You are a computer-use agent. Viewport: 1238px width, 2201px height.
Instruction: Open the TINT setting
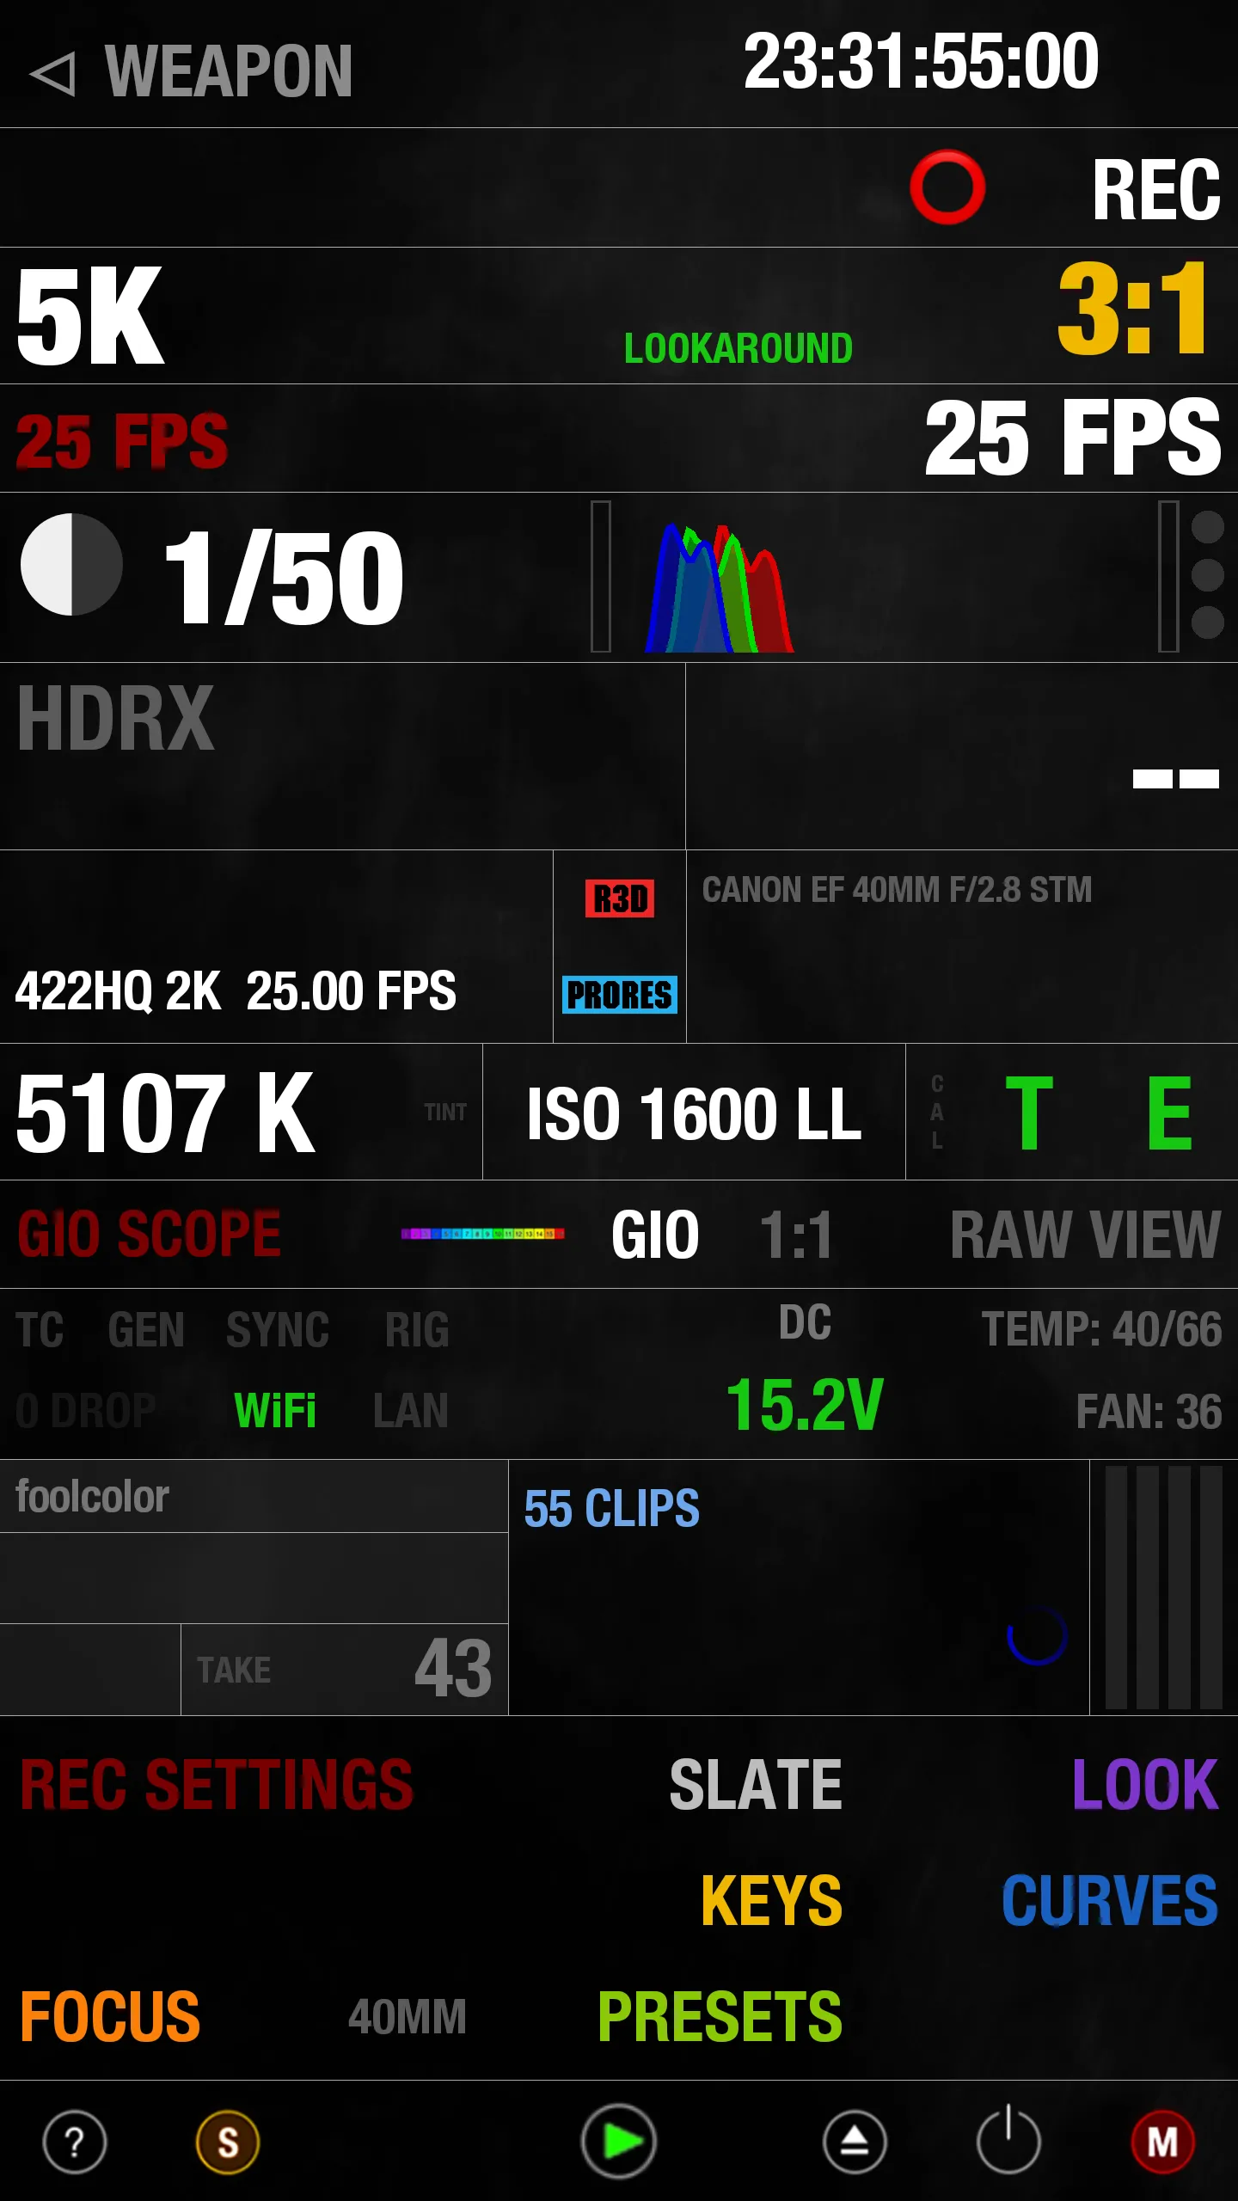coord(445,1113)
